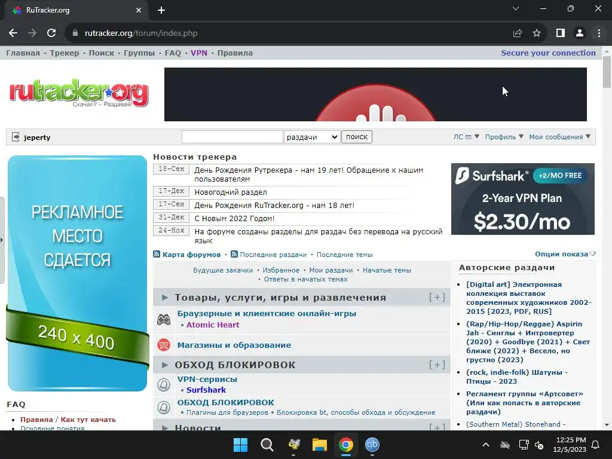The width and height of the screenshot is (612, 459).
Task: Open Главная in top navigation
Action: [23, 53]
